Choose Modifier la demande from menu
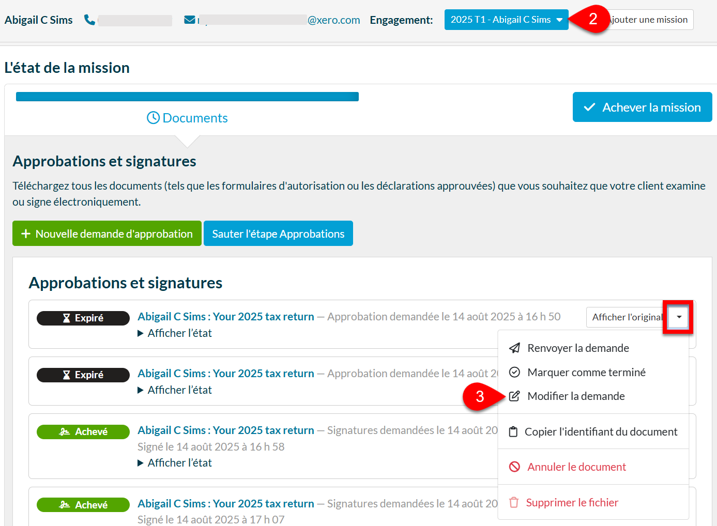The width and height of the screenshot is (717, 526). tap(575, 396)
